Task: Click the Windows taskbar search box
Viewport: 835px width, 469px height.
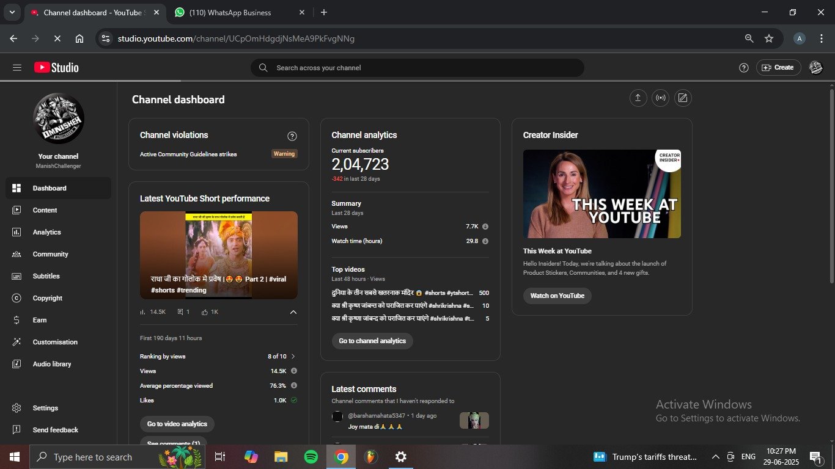Action: [x=118, y=457]
